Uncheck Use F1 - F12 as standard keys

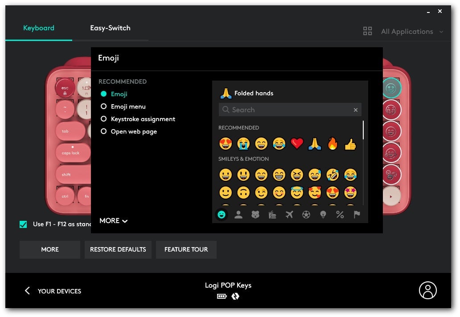tap(23, 224)
